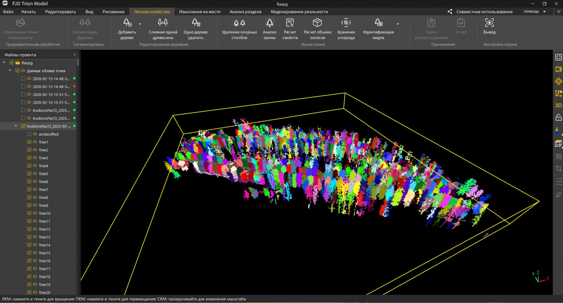The image size is (563, 303).
Task: Open the Идентификация видов dropdown arrow
Action: click(398, 24)
